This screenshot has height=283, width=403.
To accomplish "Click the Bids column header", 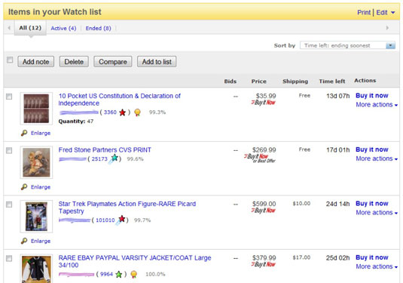I will 230,82.
